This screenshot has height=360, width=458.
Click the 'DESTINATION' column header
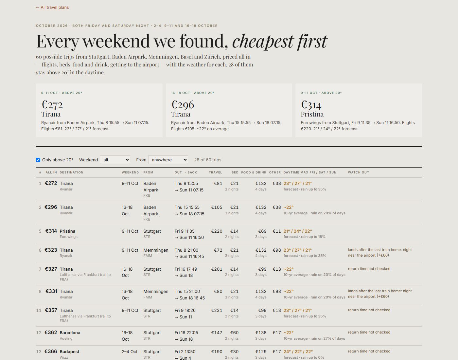(72, 172)
